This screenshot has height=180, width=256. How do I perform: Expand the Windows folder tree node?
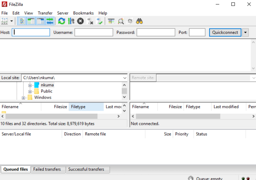pos(23,98)
